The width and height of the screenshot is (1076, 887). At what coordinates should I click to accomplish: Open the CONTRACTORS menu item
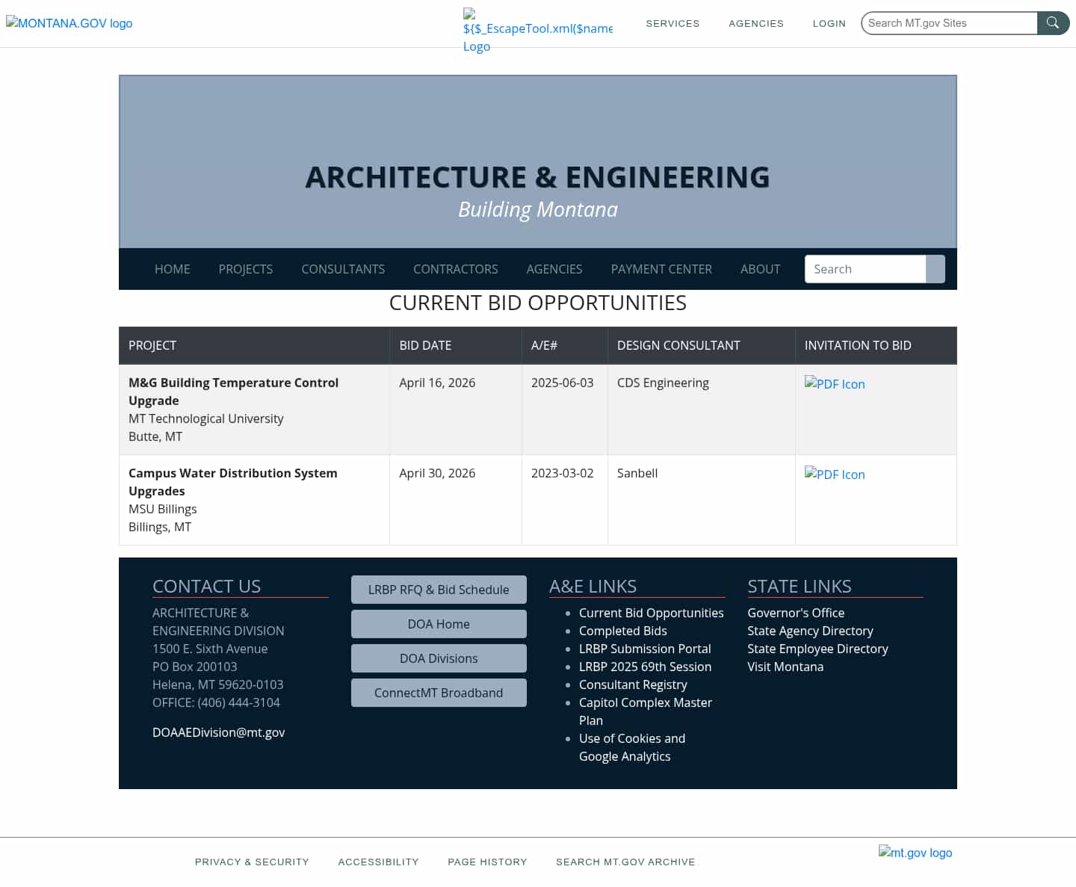pyautogui.click(x=455, y=269)
